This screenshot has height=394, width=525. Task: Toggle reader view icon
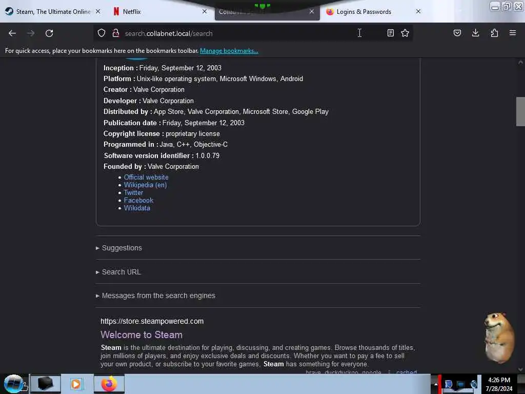pyautogui.click(x=390, y=33)
